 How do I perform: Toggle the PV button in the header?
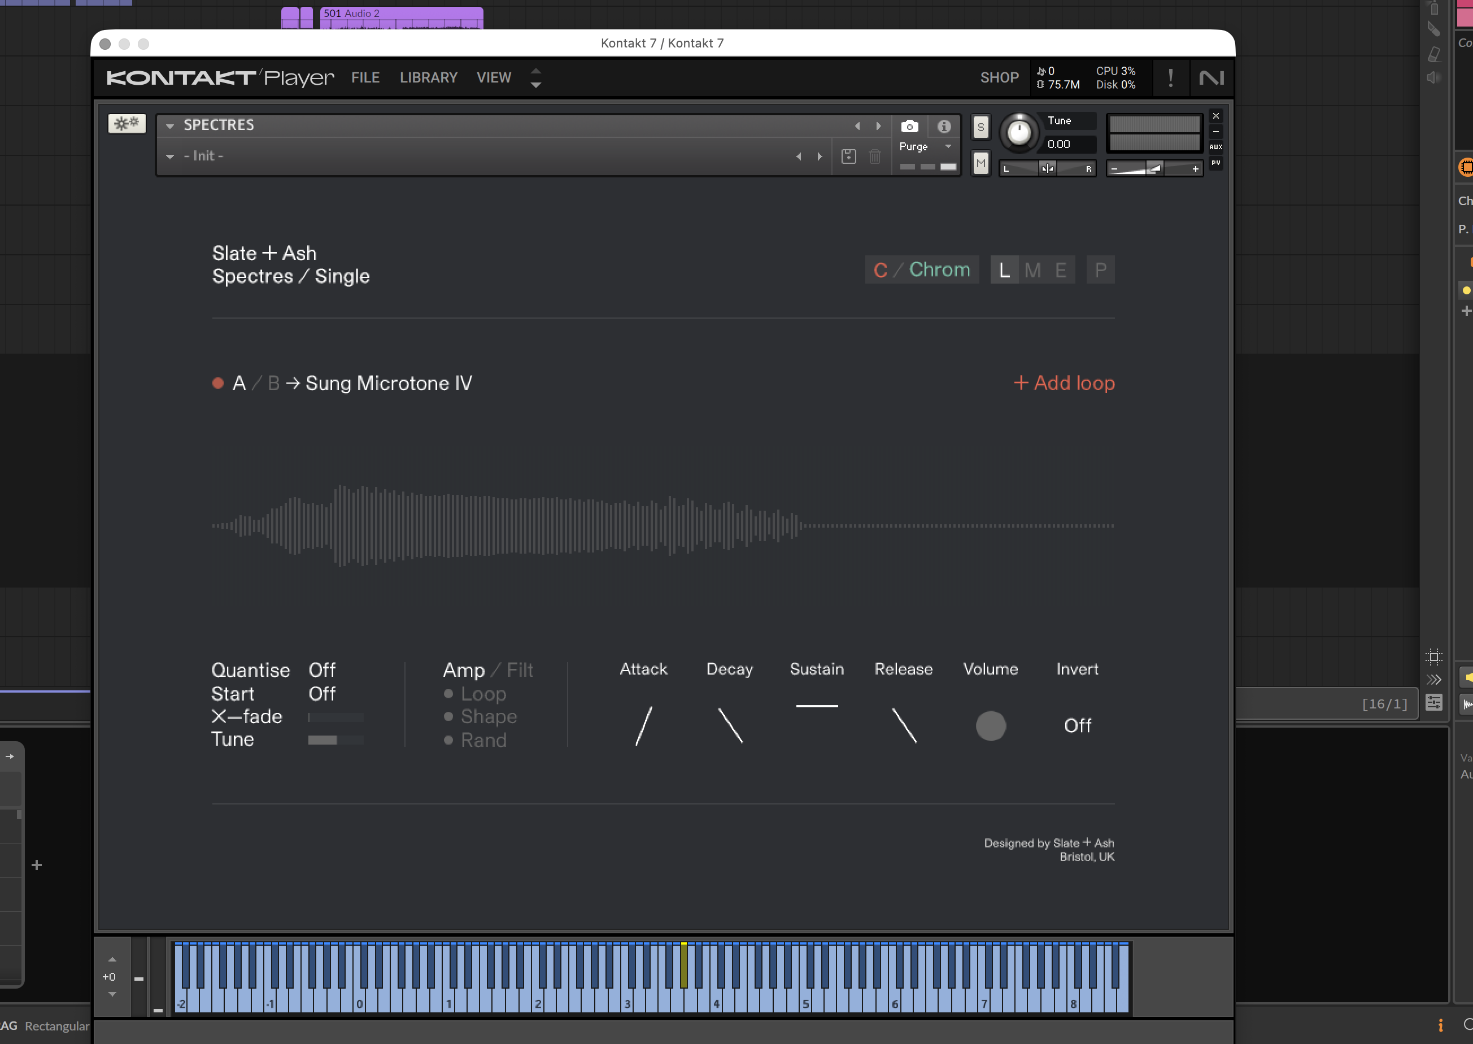pos(1215,163)
